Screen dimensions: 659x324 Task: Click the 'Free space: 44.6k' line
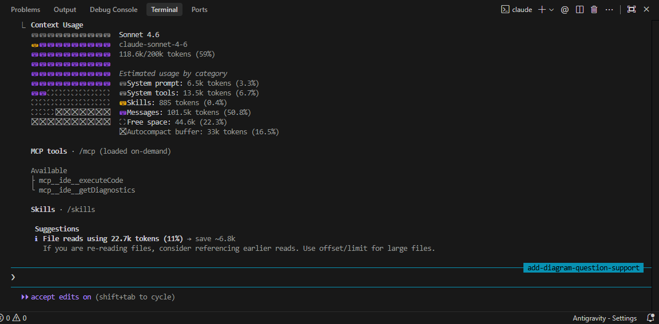coord(173,122)
